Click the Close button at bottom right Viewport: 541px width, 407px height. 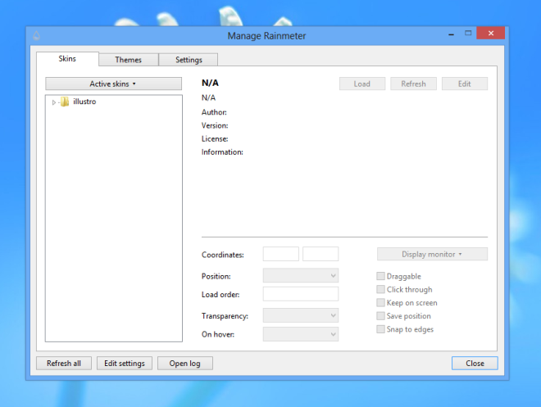pos(475,364)
